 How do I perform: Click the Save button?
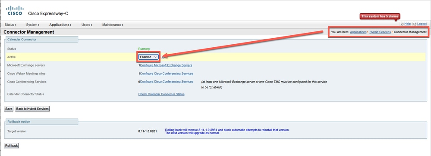pyautogui.click(x=9, y=109)
